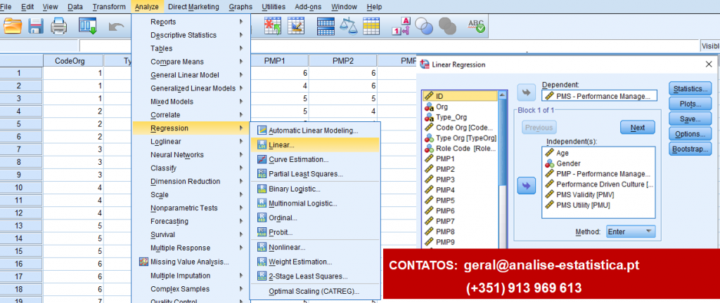
Task: Open the Add-ons menu
Action: click(308, 7)
